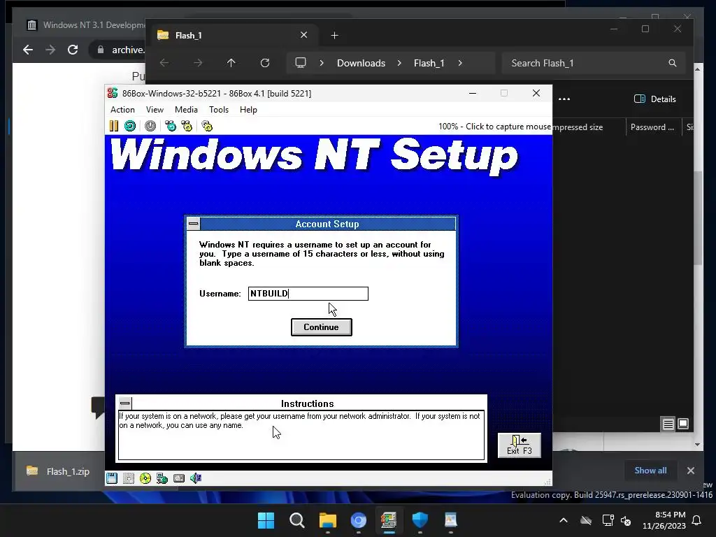Image resolution: width=716 pixels, height=537 pixels.
Task: Open the 86Box Tools menu
Action: [x=219, y=110]
